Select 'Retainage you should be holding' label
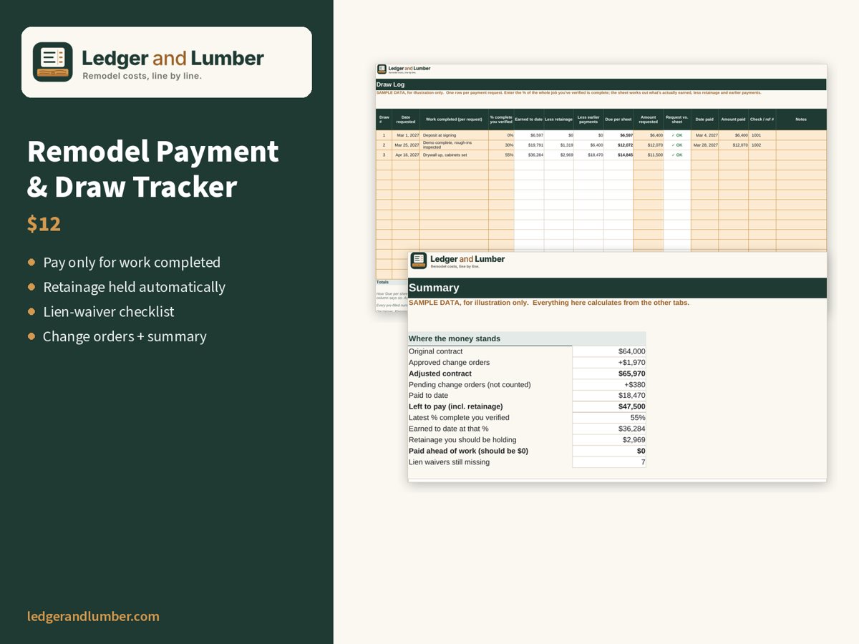This screenshot has width=859, height=644. [x=462, y=440]
